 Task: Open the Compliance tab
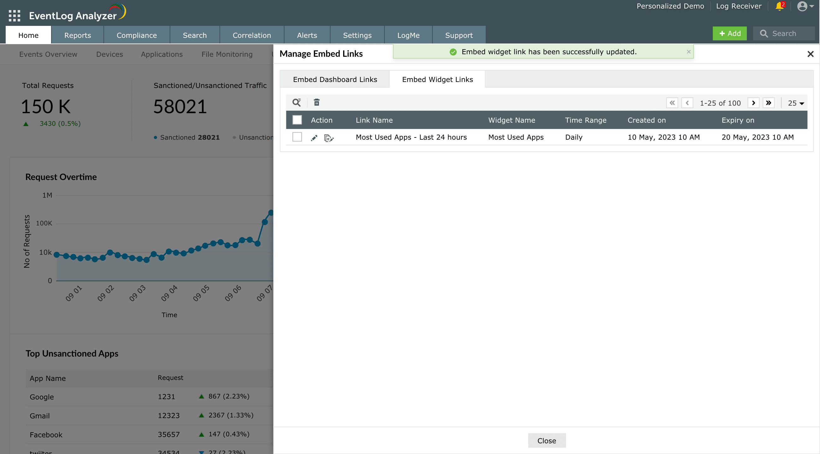tap(137, 35)
